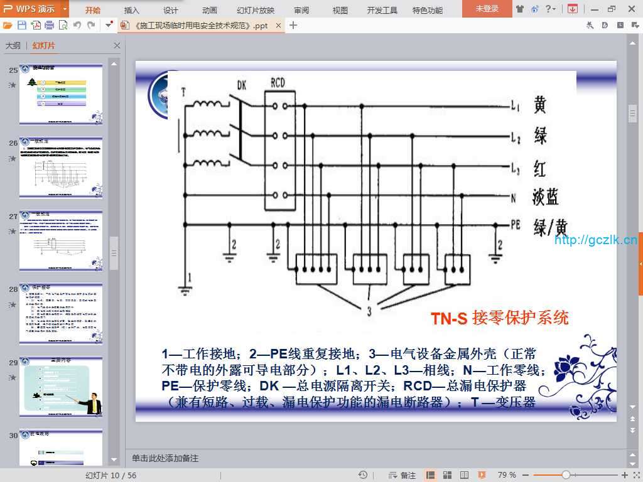
Task: Switch to the 大纲 outline tab
Action: (13, 46)
